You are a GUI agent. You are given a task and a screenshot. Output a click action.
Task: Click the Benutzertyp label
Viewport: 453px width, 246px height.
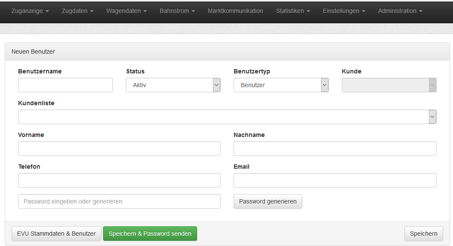[x=252, y=71]
